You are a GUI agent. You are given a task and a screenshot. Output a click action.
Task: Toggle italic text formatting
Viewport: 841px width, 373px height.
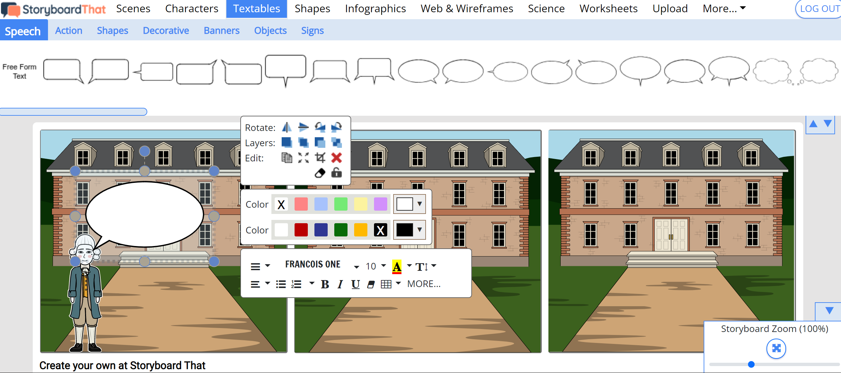340,284
